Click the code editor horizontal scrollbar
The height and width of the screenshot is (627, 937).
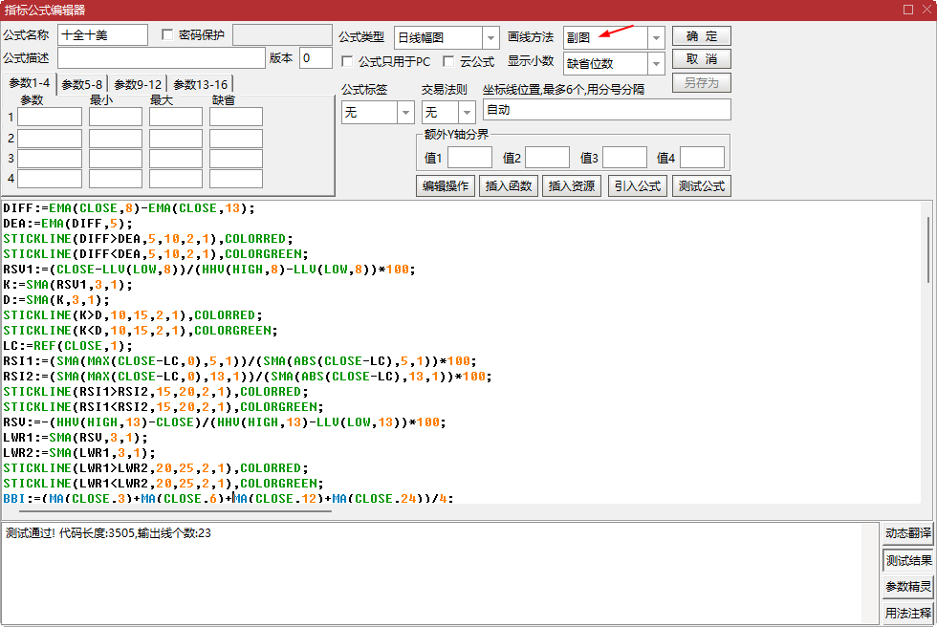coord(176,511)
